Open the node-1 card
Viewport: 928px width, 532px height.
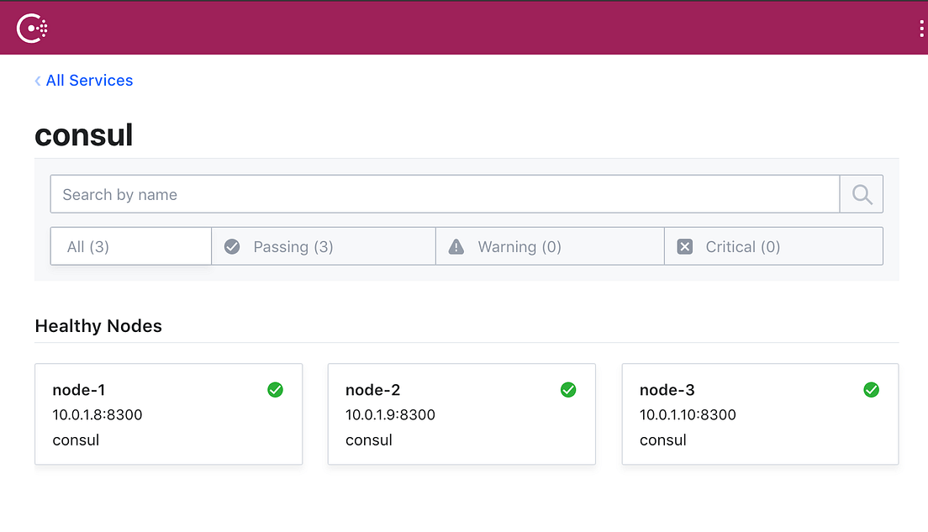click(x=169, y=414)
